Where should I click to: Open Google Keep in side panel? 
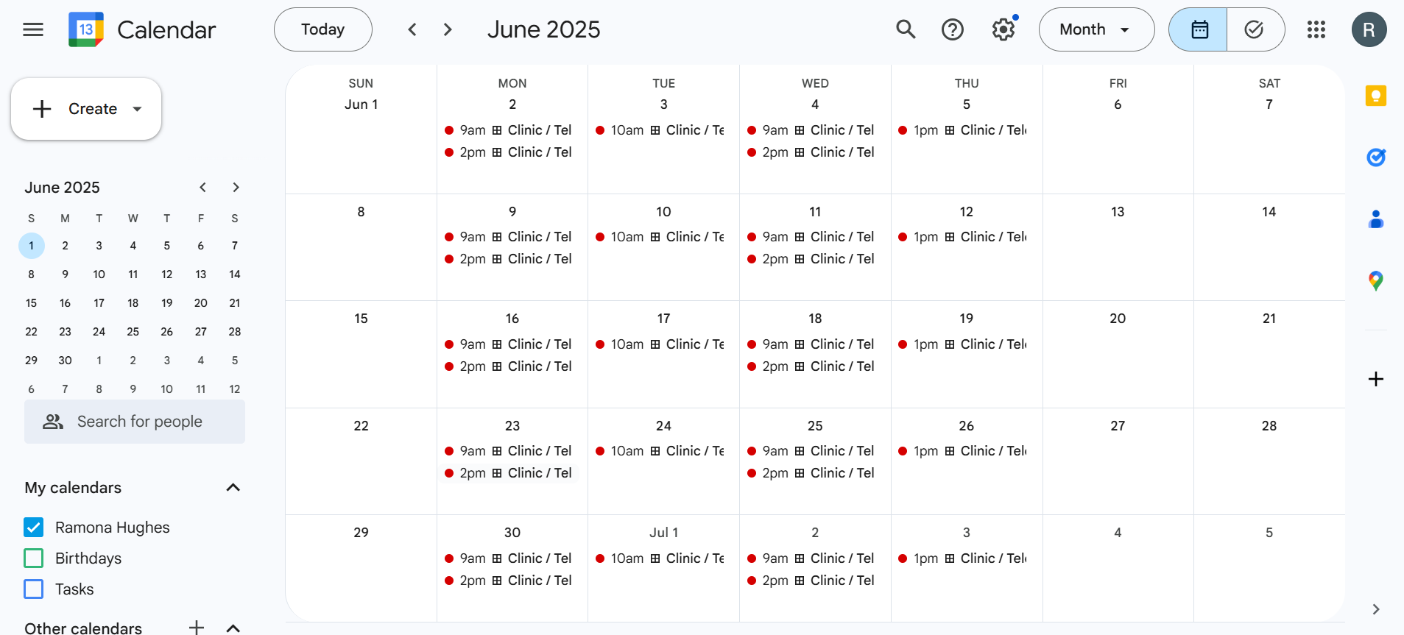(1375, 96)
